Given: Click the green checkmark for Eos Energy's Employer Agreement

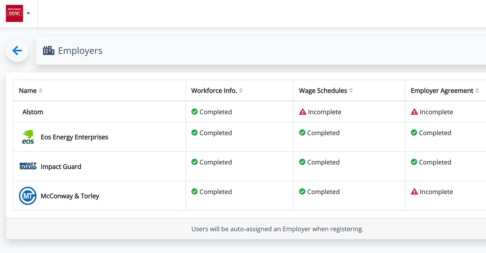Looking at the screenshot, I should [414, 132].
